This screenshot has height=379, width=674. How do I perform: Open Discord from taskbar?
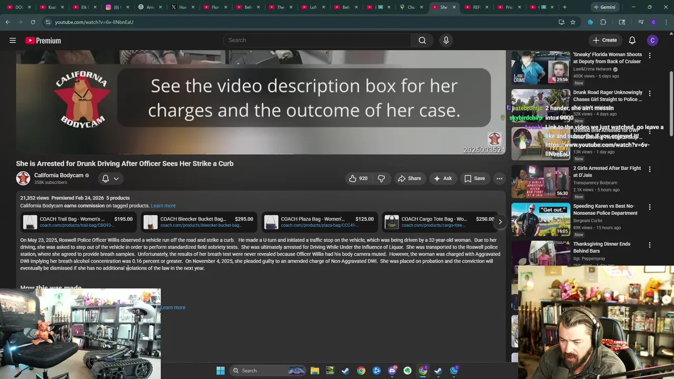coord(392,371)
